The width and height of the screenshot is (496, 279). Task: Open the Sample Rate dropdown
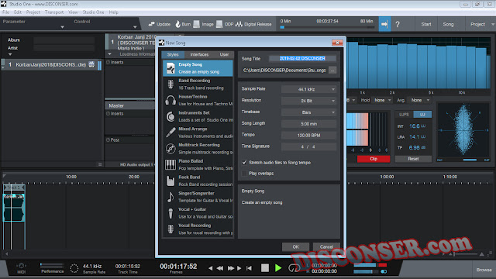click(308, 89)
